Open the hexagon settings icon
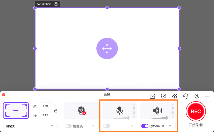Image resolution: width=214 pixels, height=132 pixels. click(197, 96)
